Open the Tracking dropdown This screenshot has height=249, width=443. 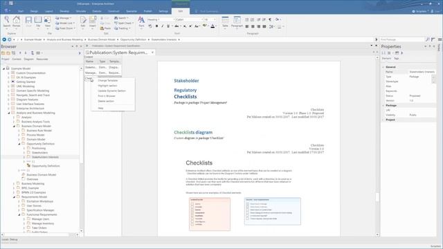(123, 28)
